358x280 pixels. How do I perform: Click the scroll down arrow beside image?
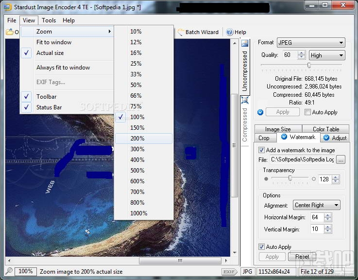coord(235,253)
